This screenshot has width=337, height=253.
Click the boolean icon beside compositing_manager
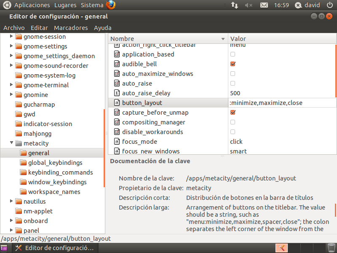(117, 122)
